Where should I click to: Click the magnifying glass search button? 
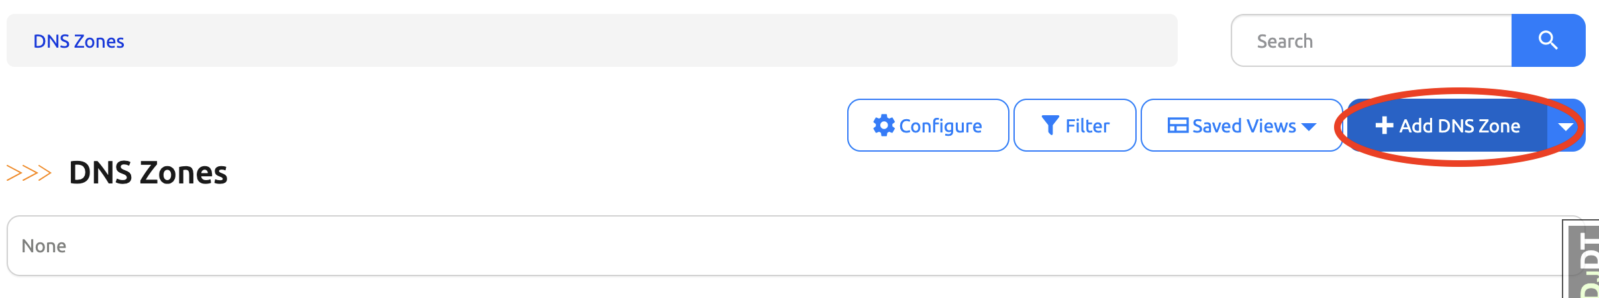tap(1548, 40)
